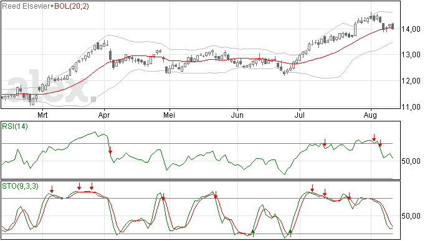Click the '13,00' price axis value
The image size is (430, 241).
[411, 55]
